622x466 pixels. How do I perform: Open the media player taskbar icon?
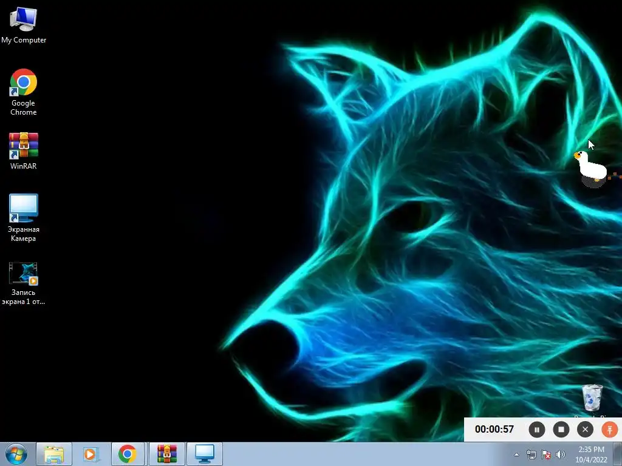point(91,454)
